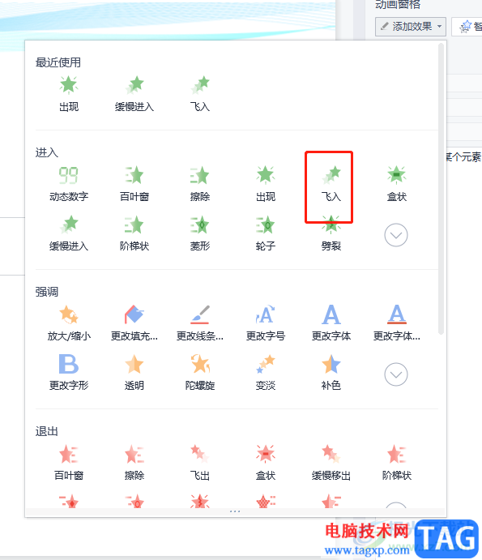Choose 百叶窗 entrance animation

134,184
